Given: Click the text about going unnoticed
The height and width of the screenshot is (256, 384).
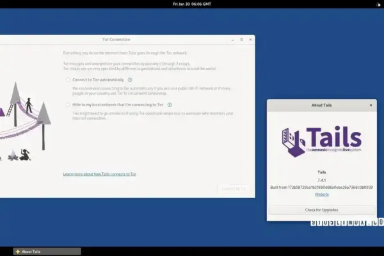Looking at the screenshot, I should coord(152,116).
